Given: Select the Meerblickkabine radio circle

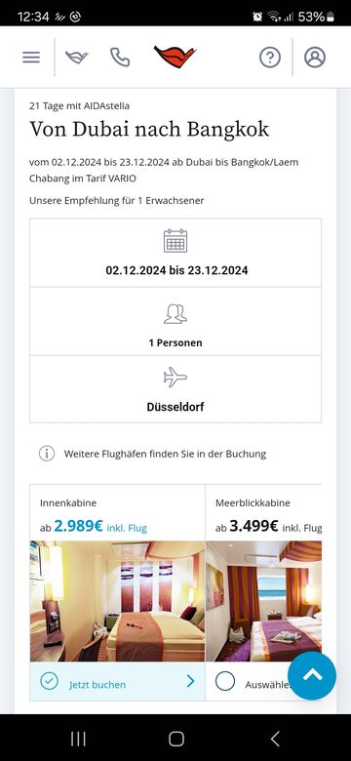Looking at the screenshot, I should point(225,681).
